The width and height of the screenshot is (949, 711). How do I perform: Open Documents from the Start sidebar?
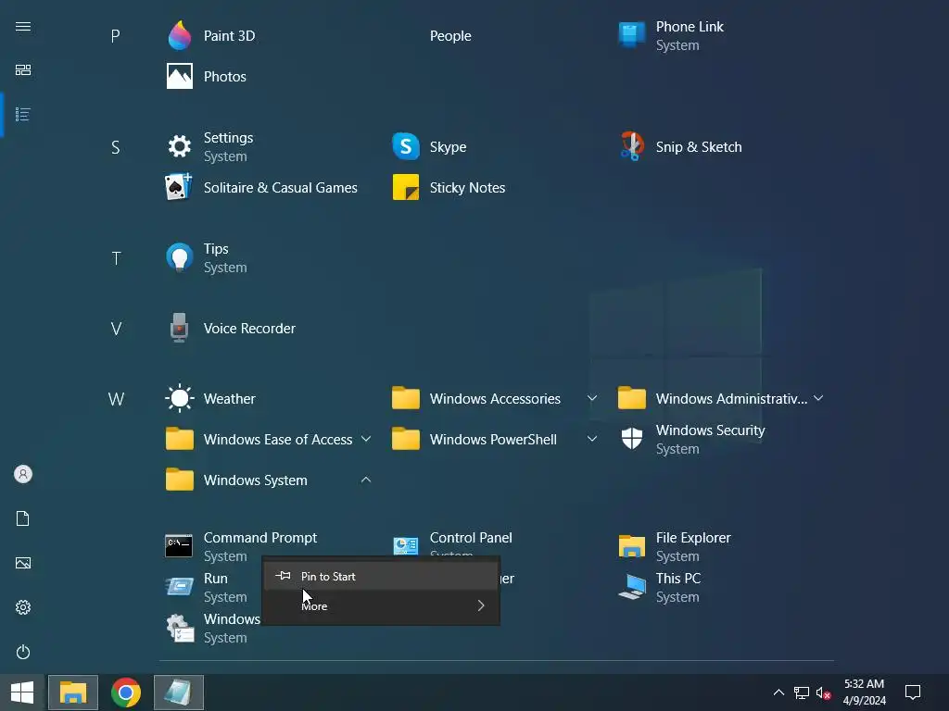coord(23,518)
